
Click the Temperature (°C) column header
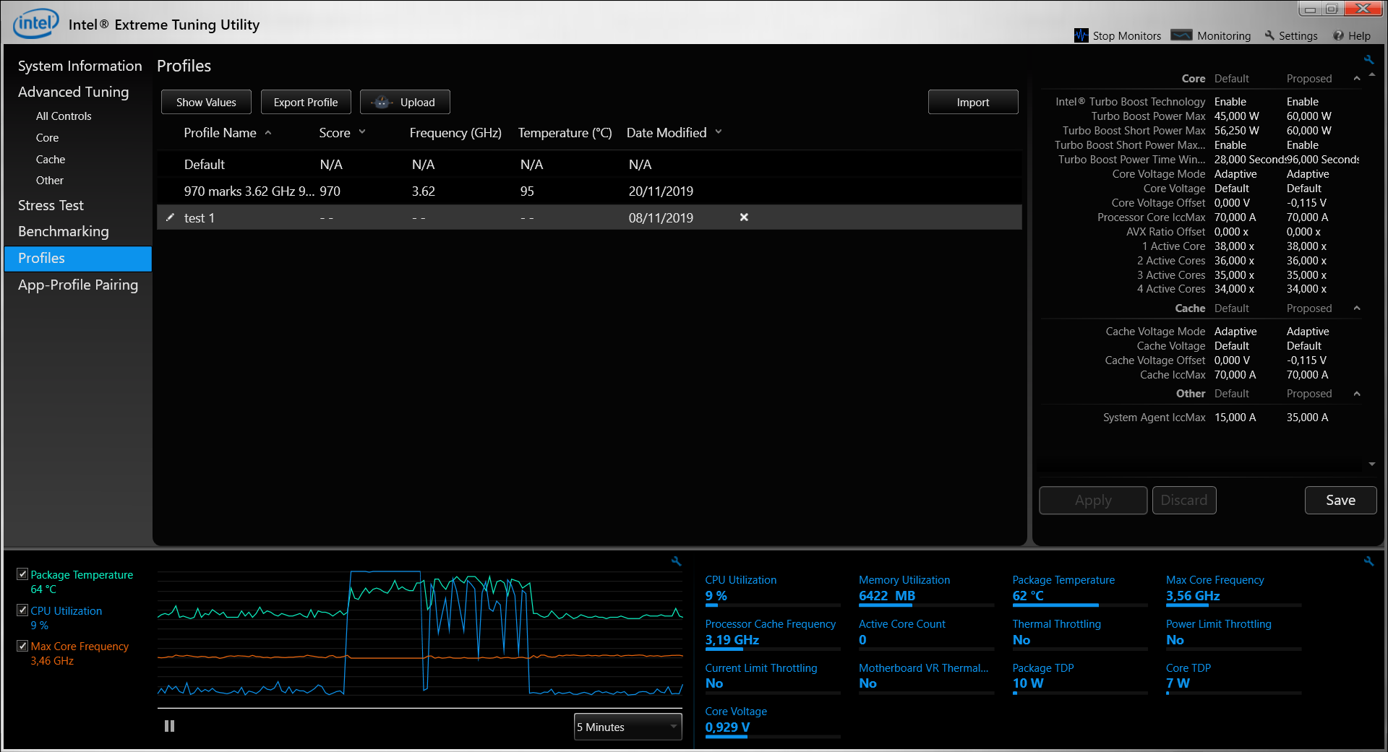565,132
